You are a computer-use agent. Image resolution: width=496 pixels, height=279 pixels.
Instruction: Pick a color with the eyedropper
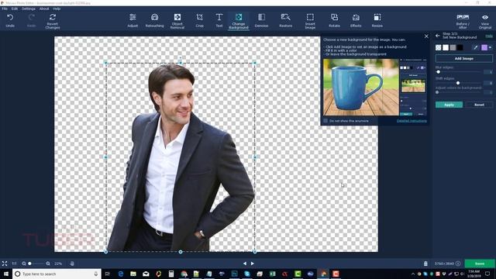[475, 47]
